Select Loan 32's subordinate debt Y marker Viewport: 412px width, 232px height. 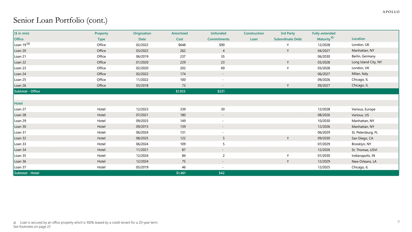pyautogui.click(x=288, y=138)
